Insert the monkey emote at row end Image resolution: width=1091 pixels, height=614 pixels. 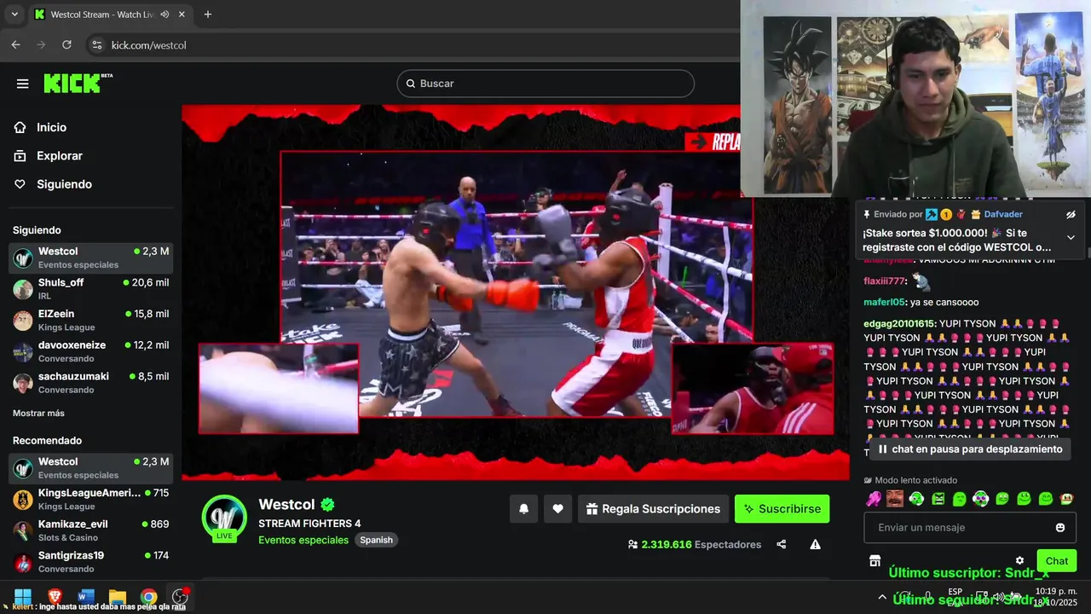1065,499
